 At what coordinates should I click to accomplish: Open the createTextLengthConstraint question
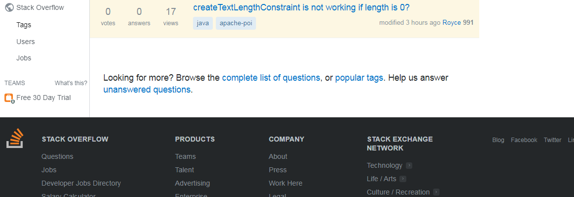pos(301,7)
